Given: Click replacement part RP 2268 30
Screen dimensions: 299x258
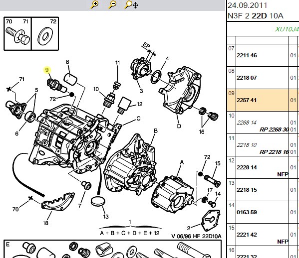Looking at the screenshot, I should [274, 129].
